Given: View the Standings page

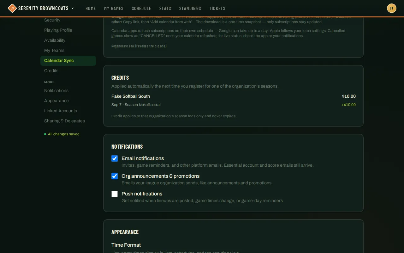Looking at the screenshot, I should (190, 9).
